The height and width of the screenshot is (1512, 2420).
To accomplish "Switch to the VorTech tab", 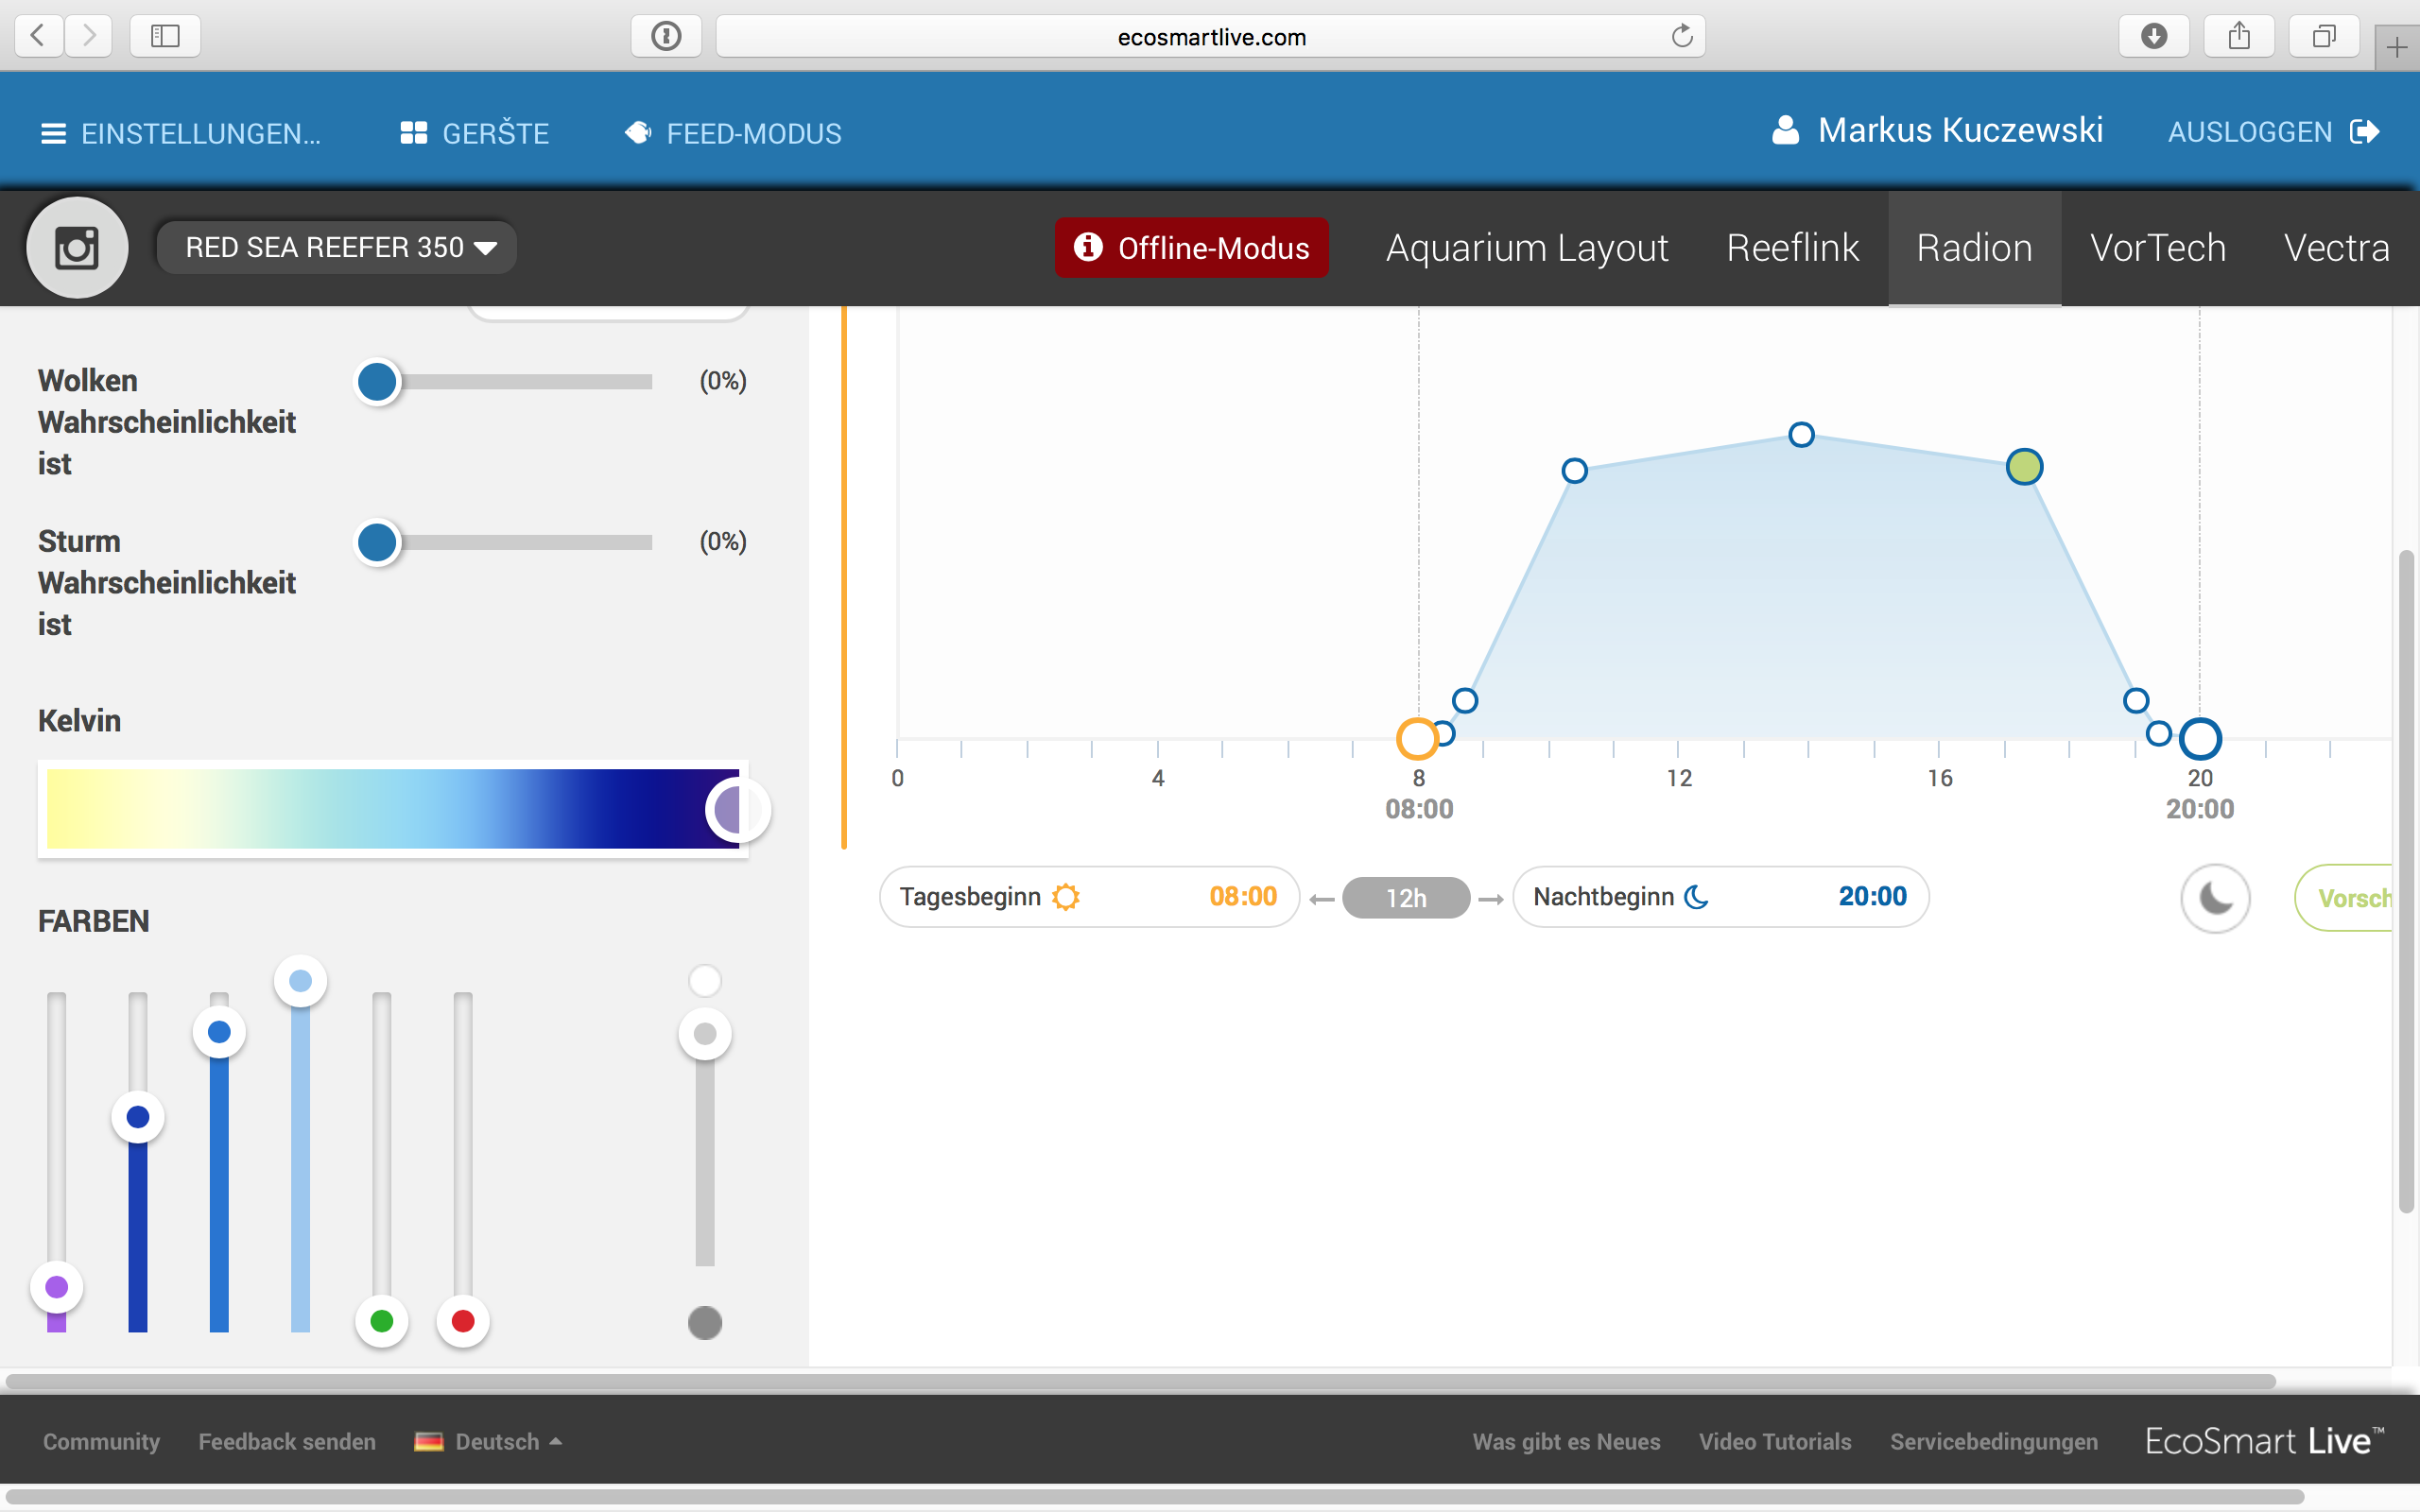I will click(x=2157, y=248).
